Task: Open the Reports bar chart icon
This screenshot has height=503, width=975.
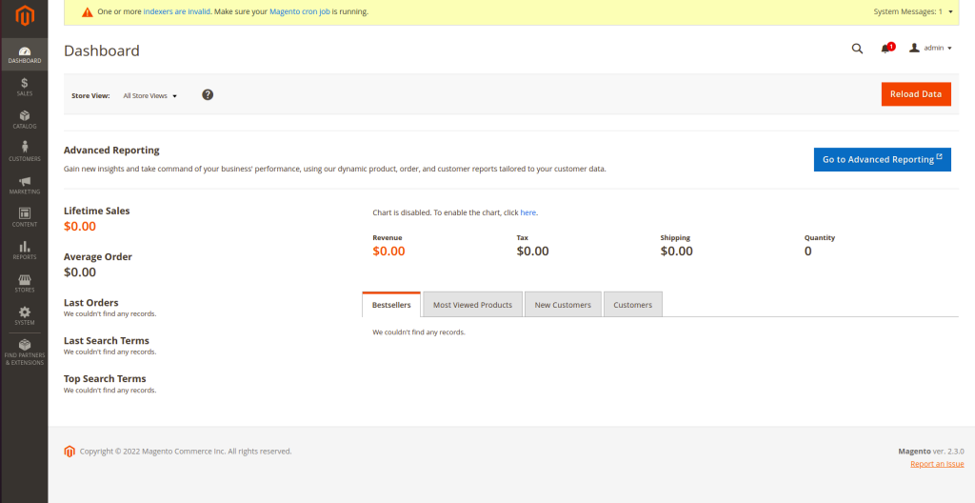Action: (24, 247)
